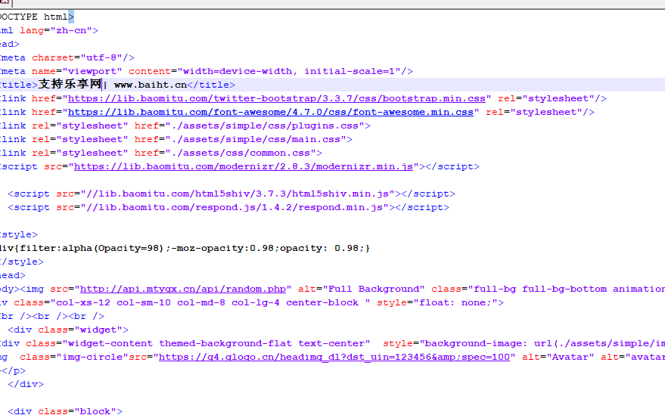Click the DOCTYPE html line
This screenshot has width=665, height=415.
(37, 17)
